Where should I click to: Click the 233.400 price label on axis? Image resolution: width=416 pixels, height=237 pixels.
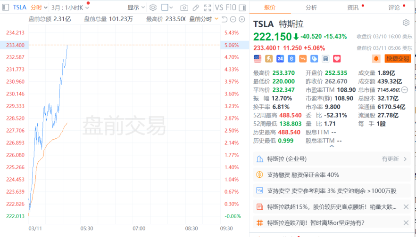click(x=15, y=45)
